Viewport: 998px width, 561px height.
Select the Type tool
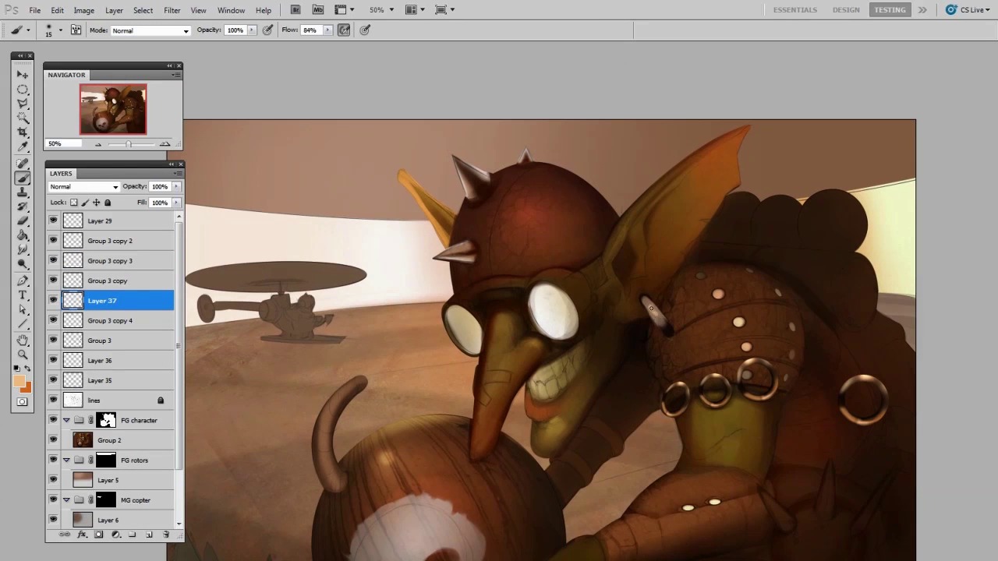click(23, 296)
